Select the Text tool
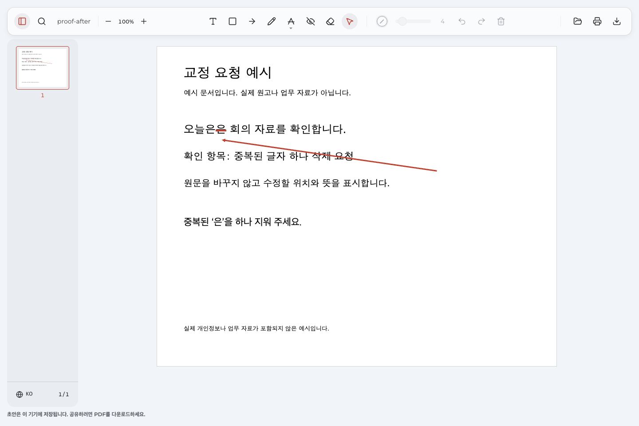 (213, 21)
